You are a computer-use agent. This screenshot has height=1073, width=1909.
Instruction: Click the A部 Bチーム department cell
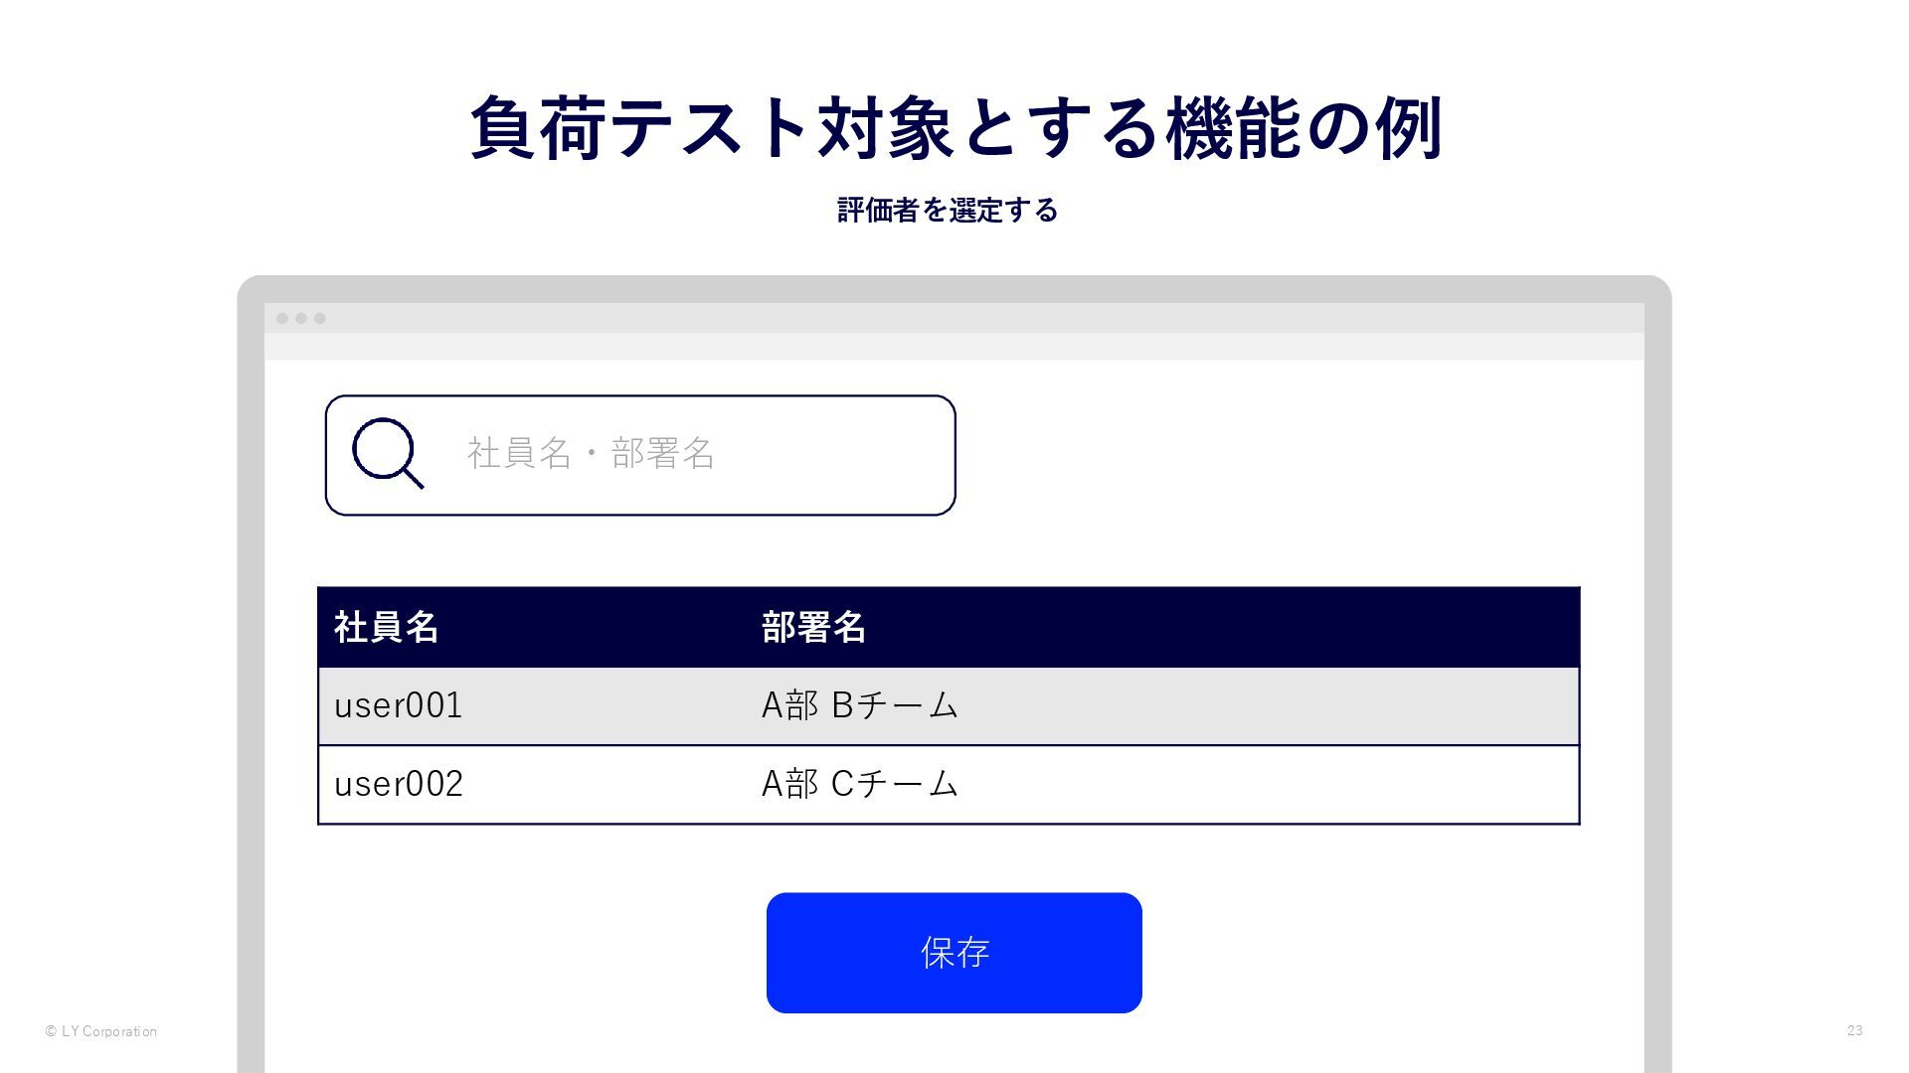[x=860, y=705]
